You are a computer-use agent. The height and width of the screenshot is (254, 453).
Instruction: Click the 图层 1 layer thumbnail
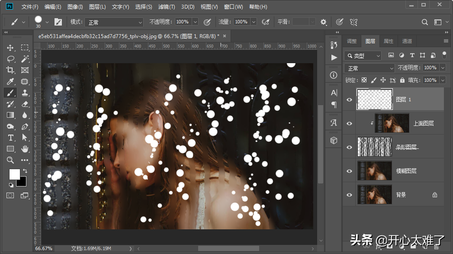[374, 100]
